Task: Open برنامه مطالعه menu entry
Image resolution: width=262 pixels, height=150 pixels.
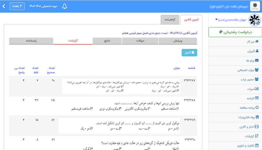Action: tap(235, 108)
